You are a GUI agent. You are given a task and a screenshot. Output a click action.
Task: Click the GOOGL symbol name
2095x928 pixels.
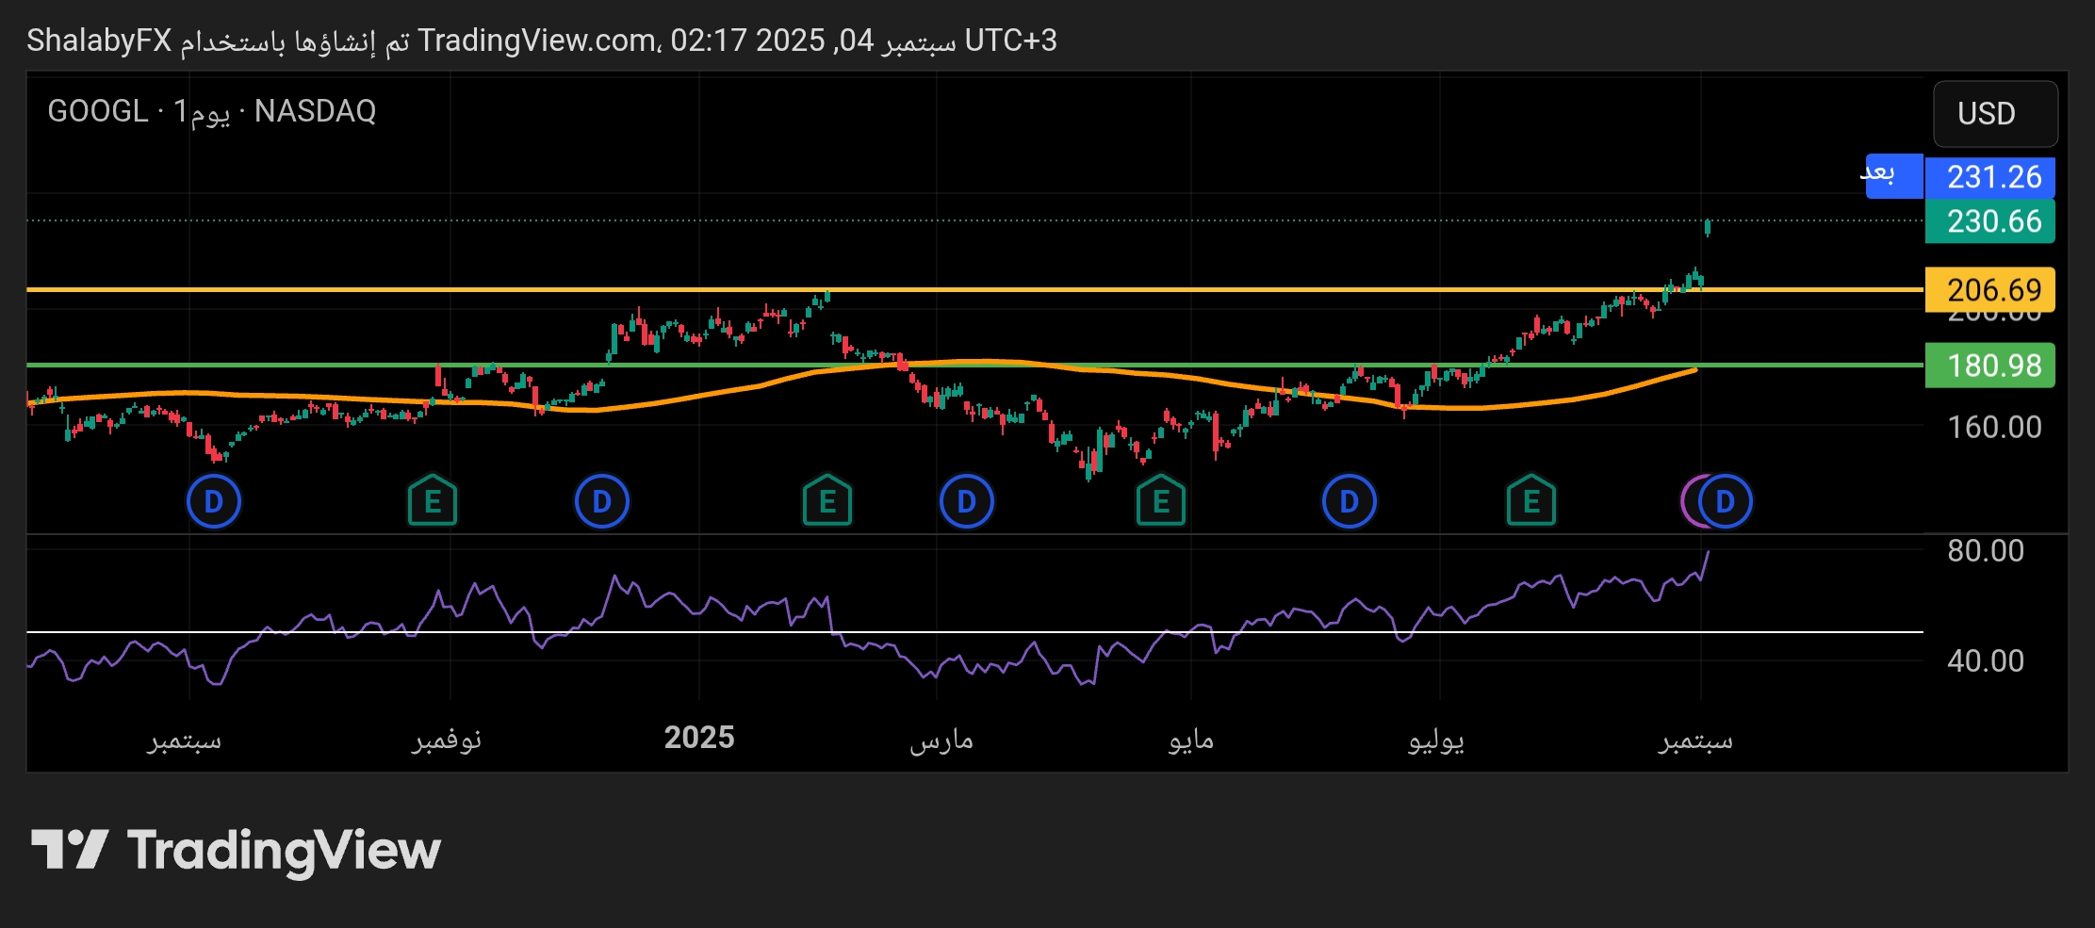[98, 111]
